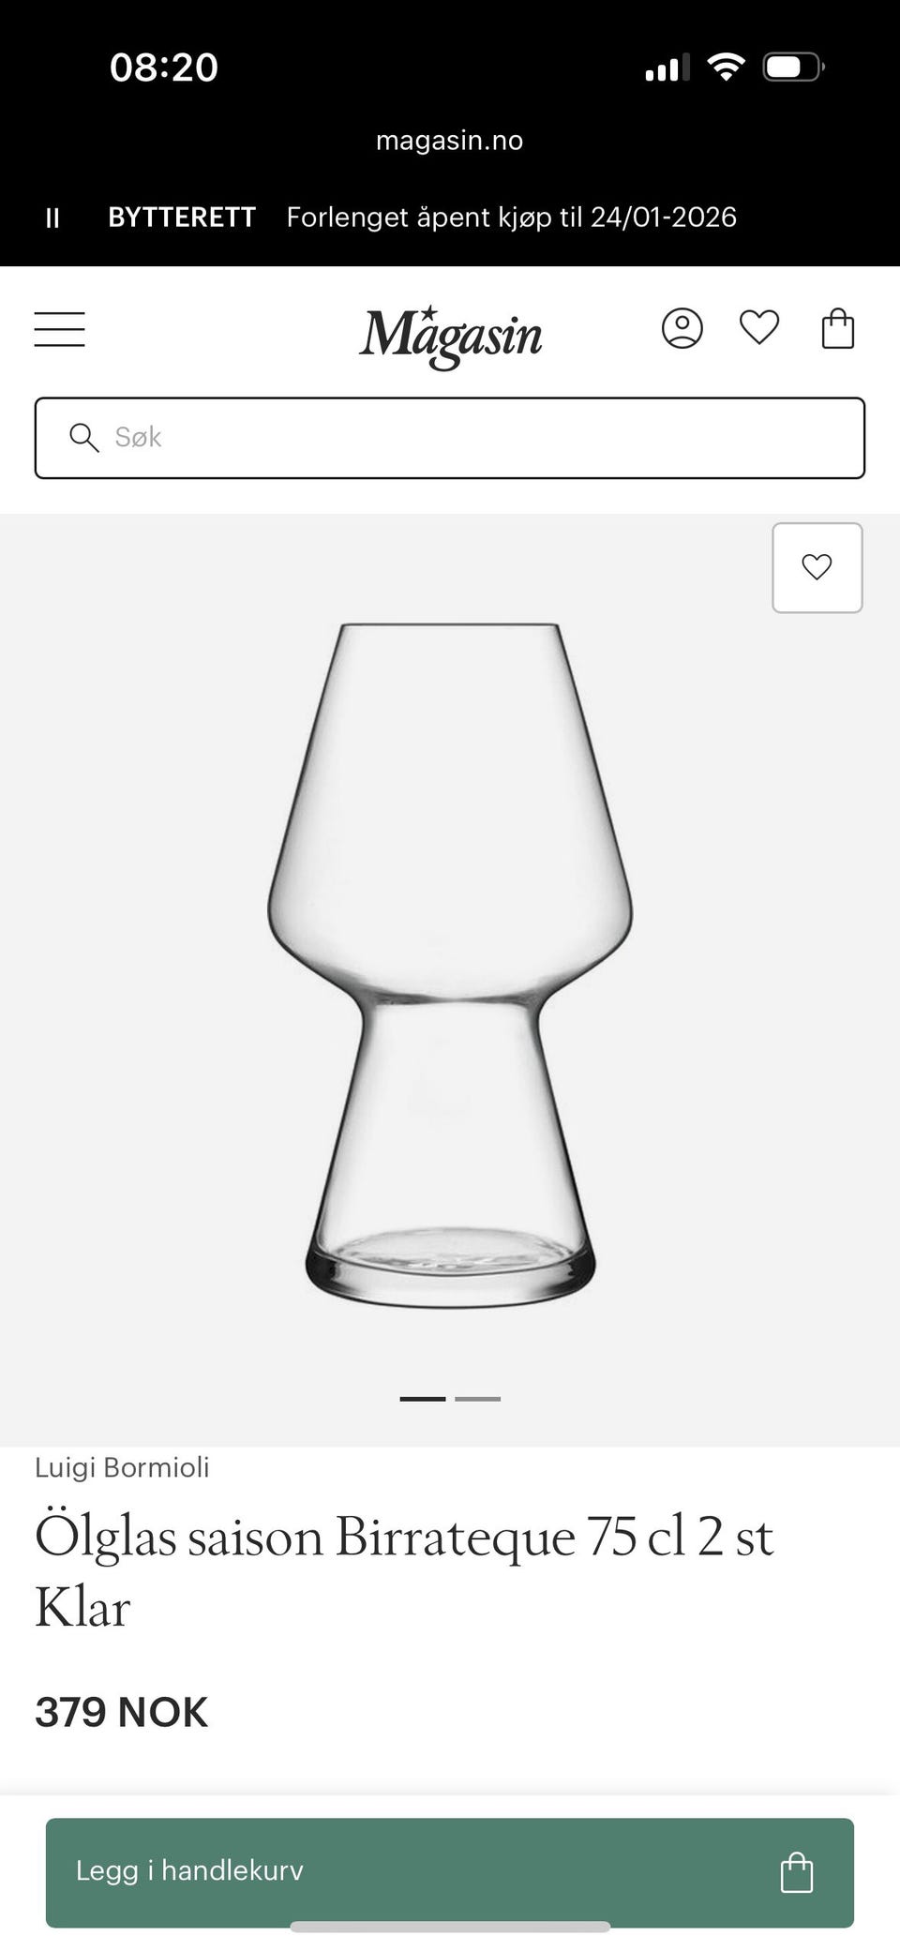Open the shopping bag in header
The image size is (900, 1951).
coord(837,328)
